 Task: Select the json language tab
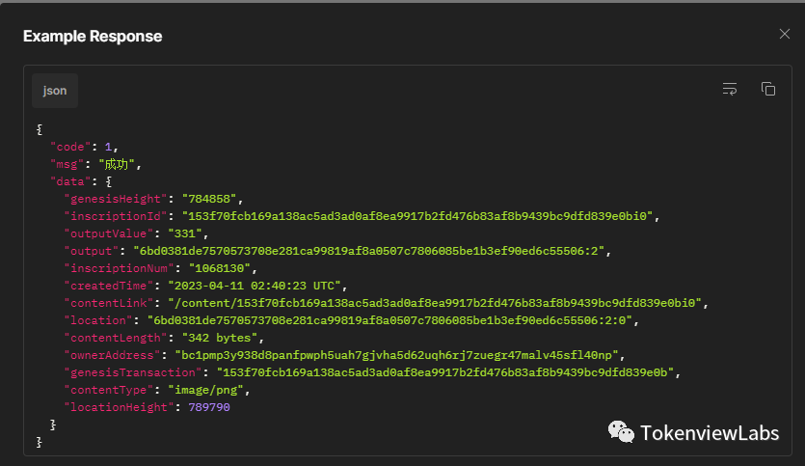tap(55, 91)
